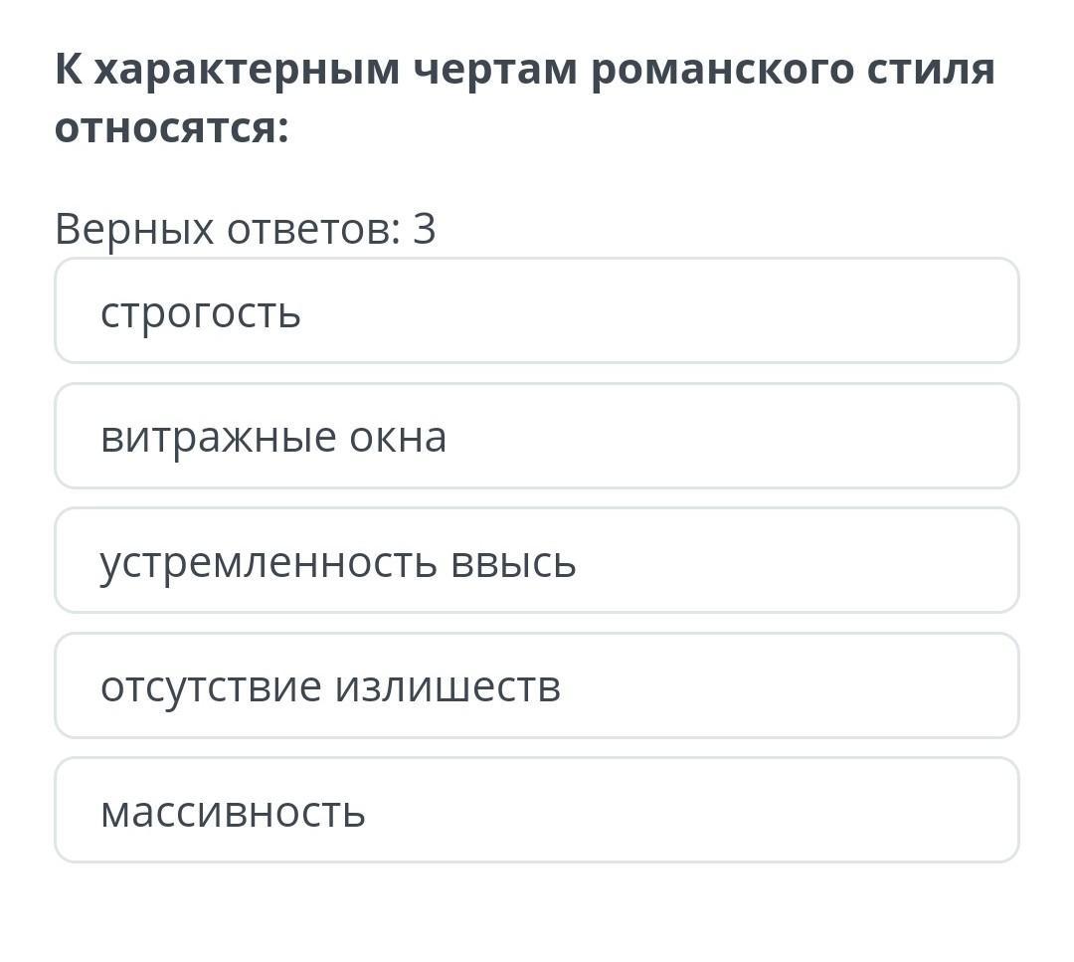Click the word «относятся:» in the question

point(171,127)
